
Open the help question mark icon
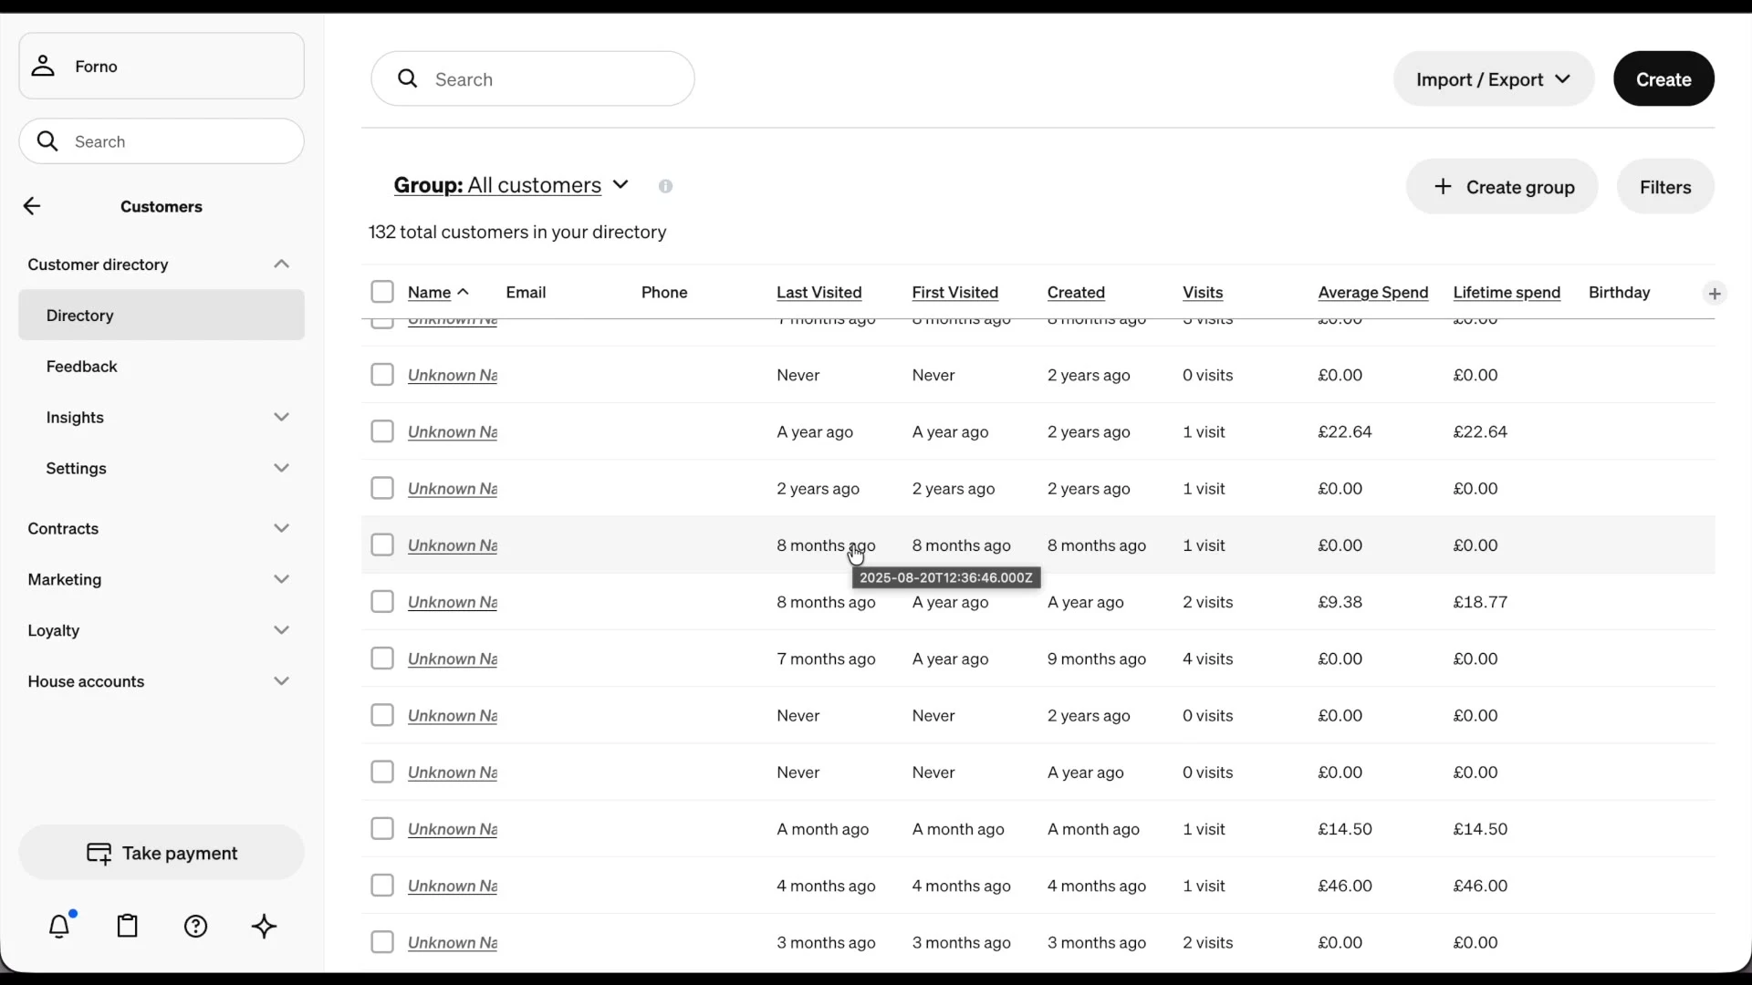click(196, 927)
